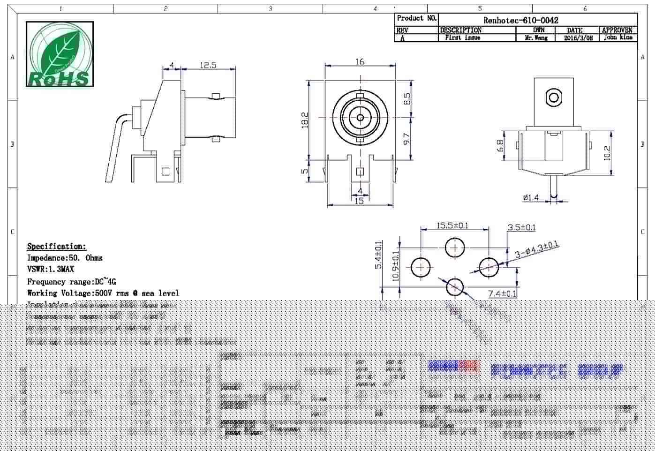Click the right hole in PCB footprint
Viewport: 655px width, 451px height.
click(489, 267)
